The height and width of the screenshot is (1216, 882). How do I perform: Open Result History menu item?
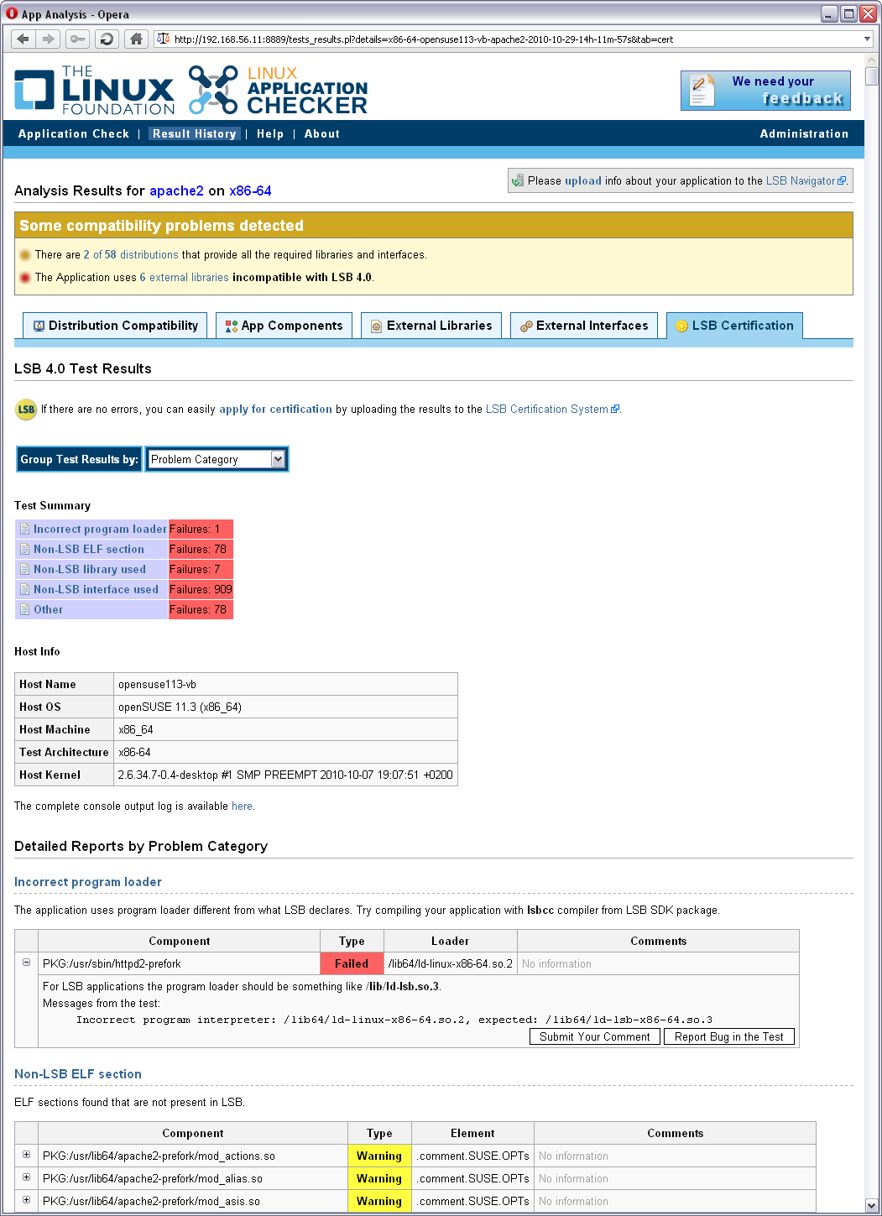coord(195,133)
